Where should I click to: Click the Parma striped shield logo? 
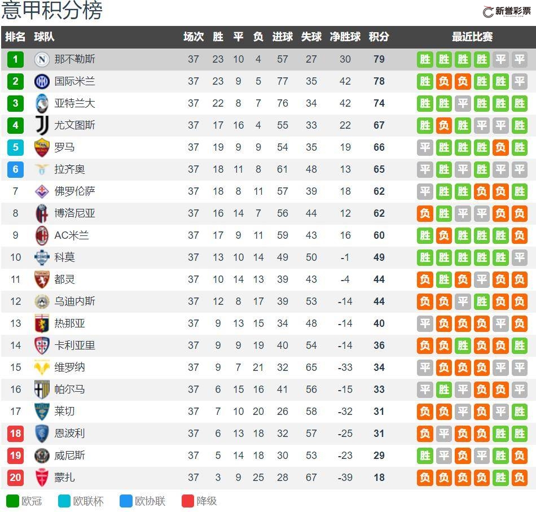42,389
